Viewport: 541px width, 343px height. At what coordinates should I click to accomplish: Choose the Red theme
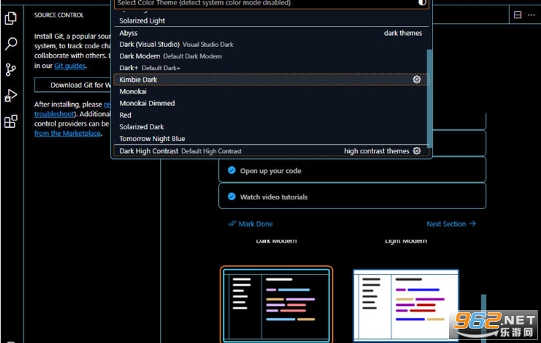coord(270,115)
